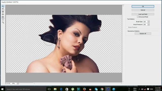Open the Brush Size dropdown arrow
Viewport: 162px width, 91px height.
coord(149,22)
